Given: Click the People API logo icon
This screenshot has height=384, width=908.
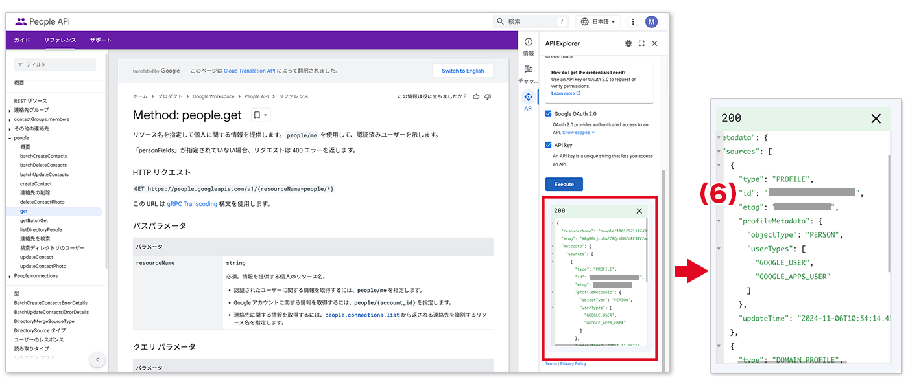Looking at the screenshot, I should click(x=21, y=21).
